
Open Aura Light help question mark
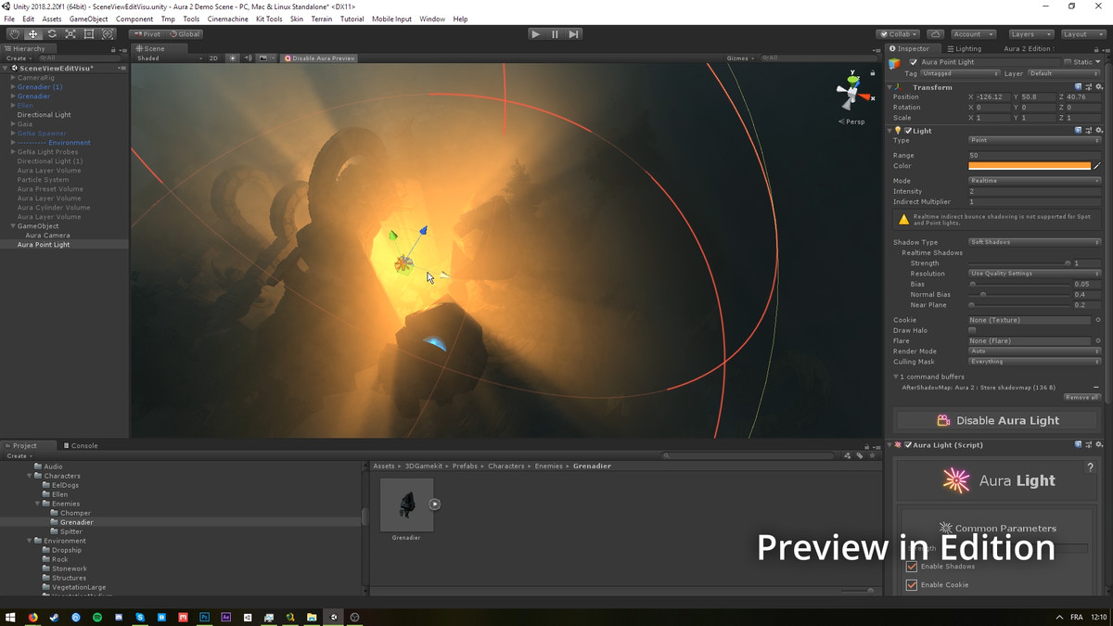1090,467
